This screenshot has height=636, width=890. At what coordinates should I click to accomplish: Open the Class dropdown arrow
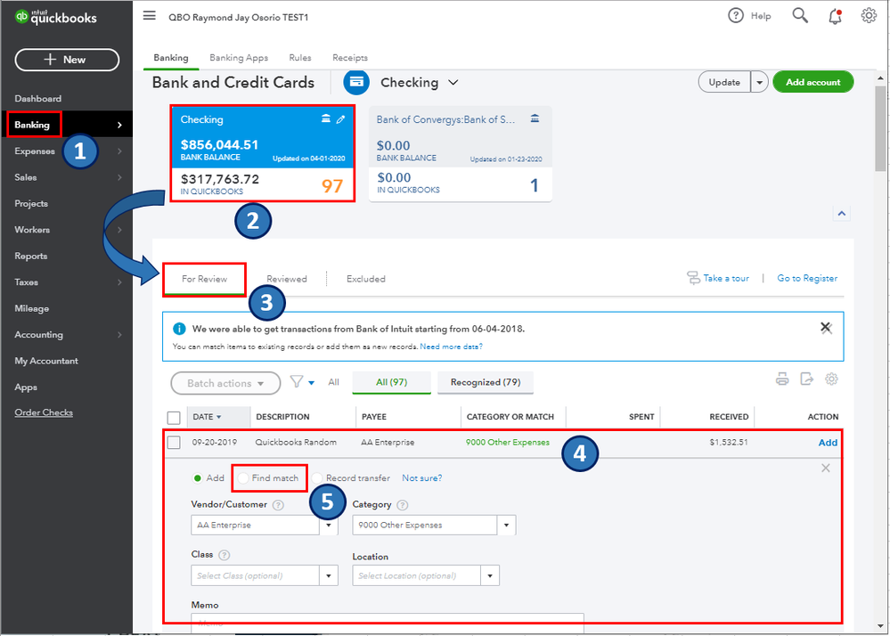point(329,575)
